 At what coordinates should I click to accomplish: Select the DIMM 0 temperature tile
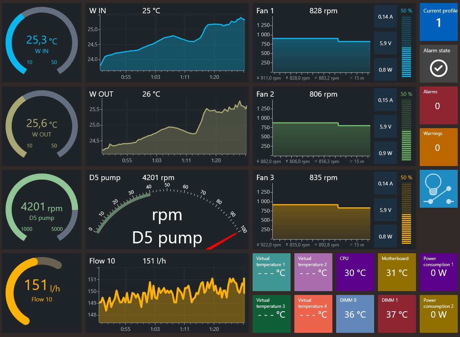355,314
